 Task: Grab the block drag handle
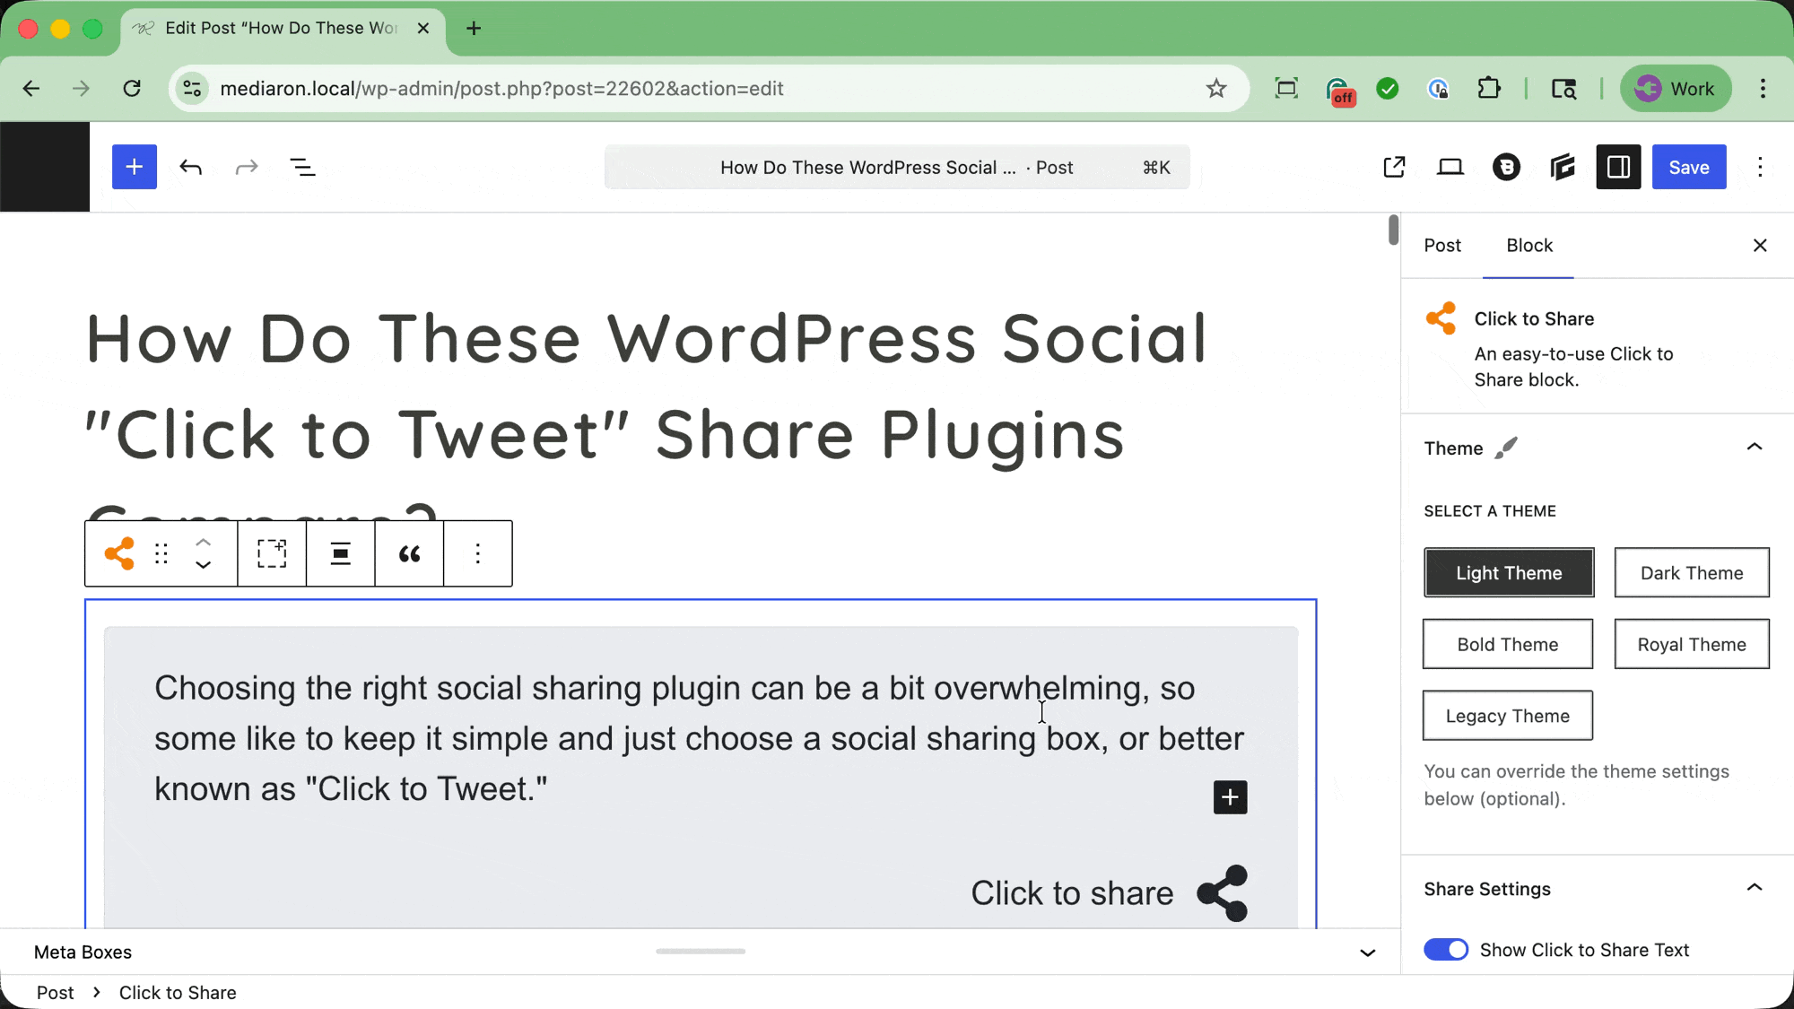pyautogui.click(x=161, y=553)
